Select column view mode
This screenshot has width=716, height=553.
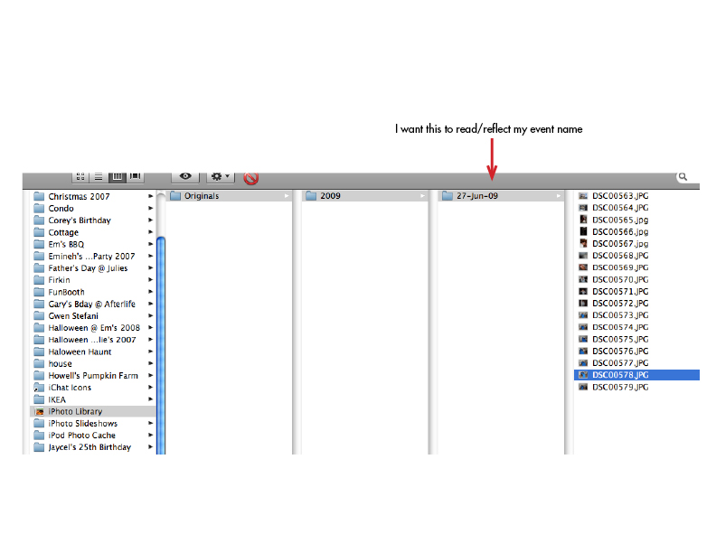pyautogui.click(x=117, y=177)
